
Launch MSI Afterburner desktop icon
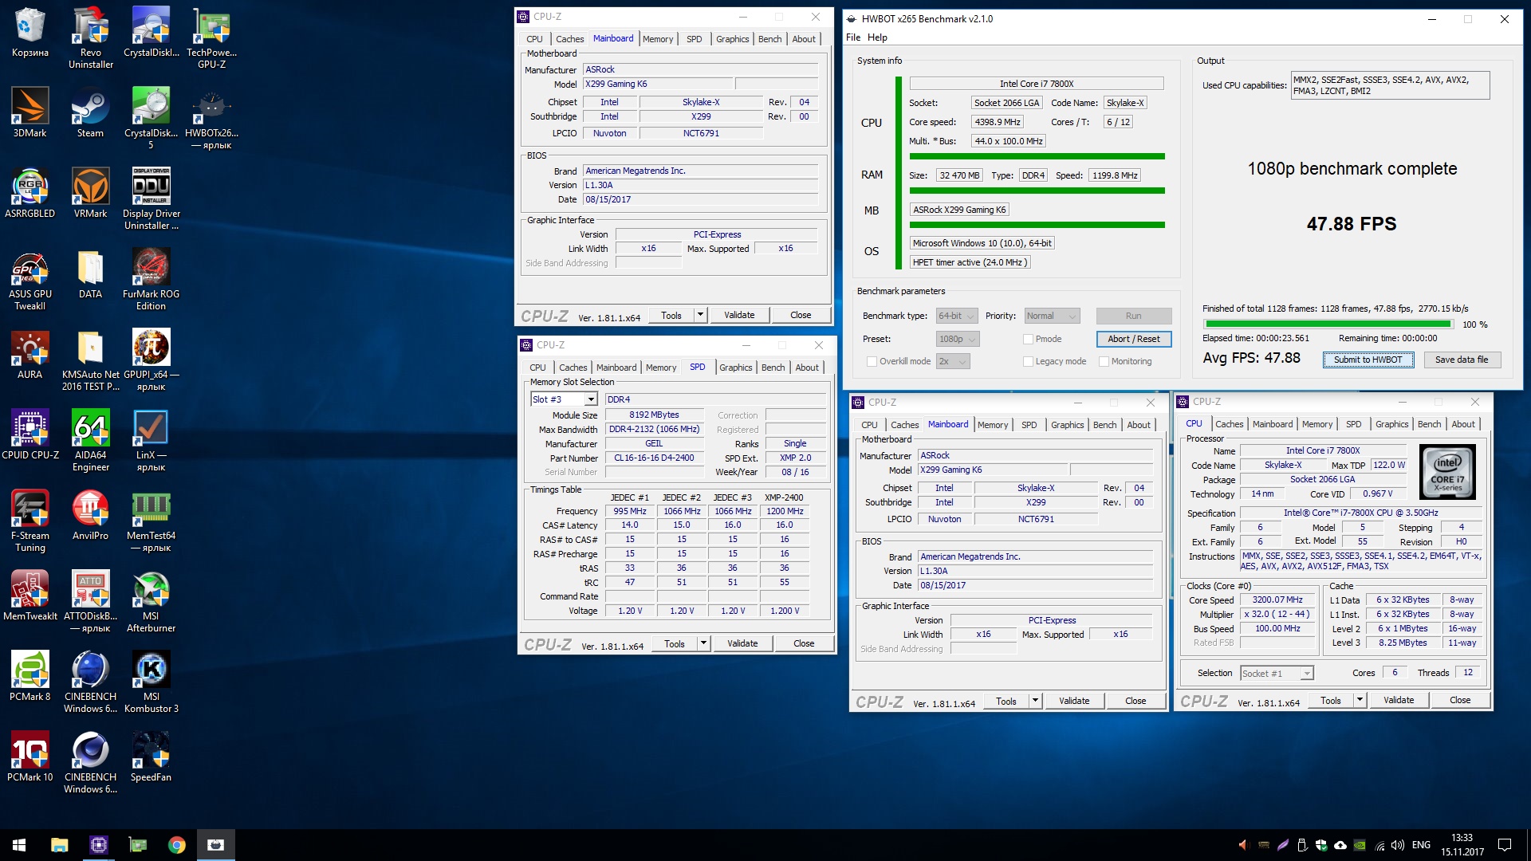pyautogui.click(x=151, y=602)
